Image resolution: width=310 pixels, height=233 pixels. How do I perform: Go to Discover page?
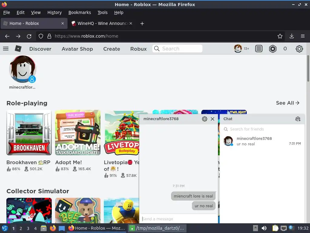[x=40, y=49]
